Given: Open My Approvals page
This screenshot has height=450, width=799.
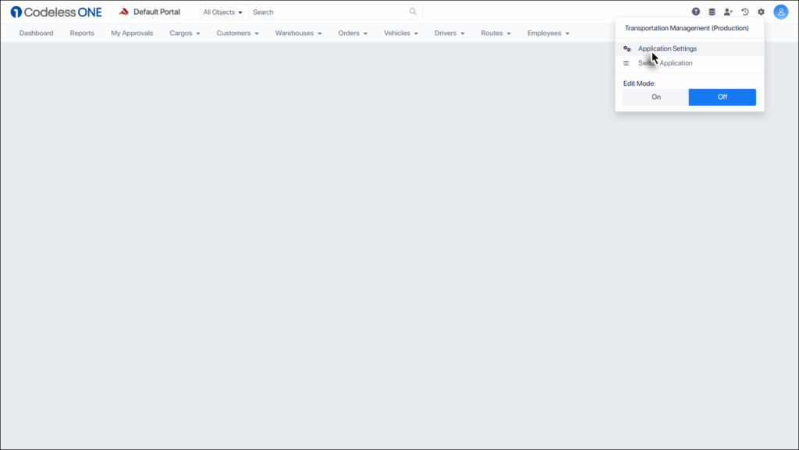Looking at the screenshot, I should click(x=132, y=34).
